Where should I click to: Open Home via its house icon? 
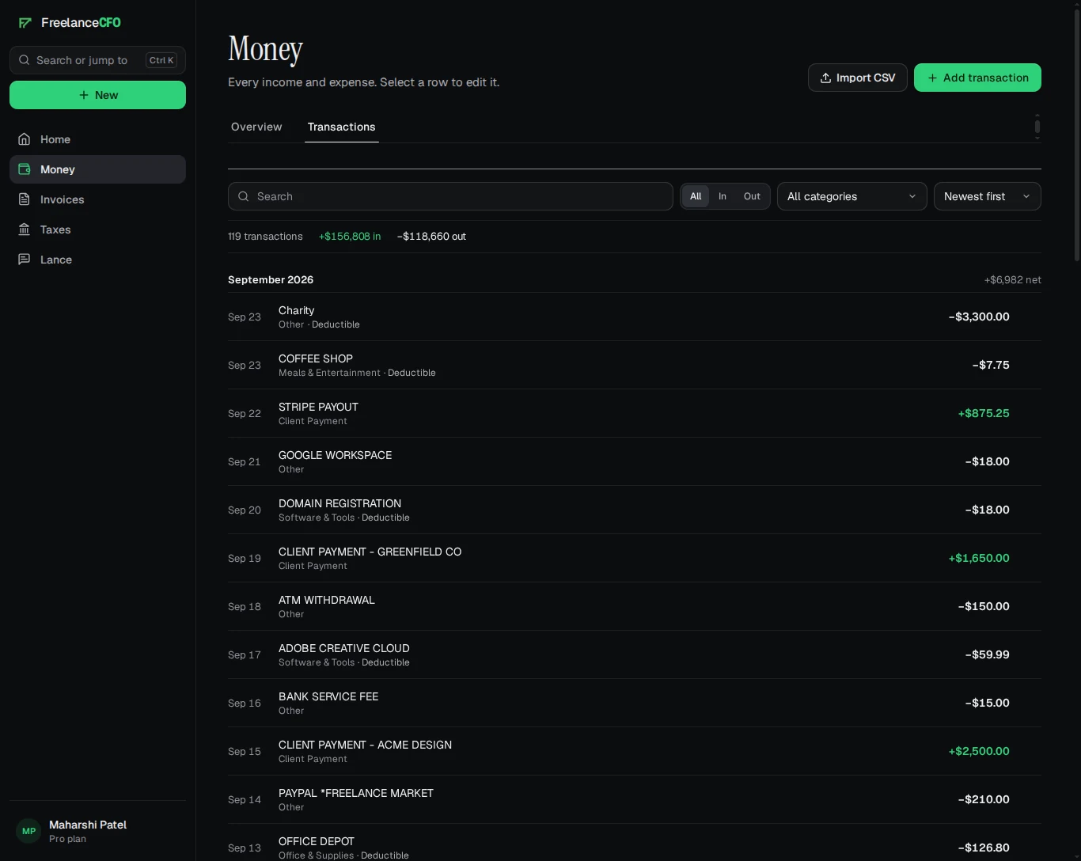click(25, 139)
